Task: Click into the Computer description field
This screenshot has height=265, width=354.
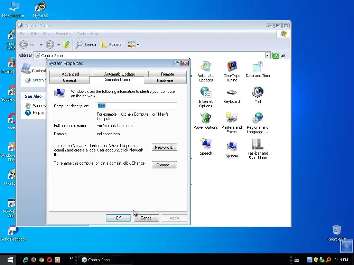Action: coord(137,106)
